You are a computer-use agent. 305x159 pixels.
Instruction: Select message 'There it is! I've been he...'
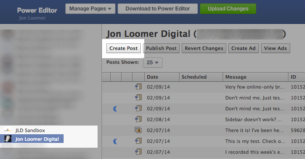pyautogui.click(x=254, y=130)
